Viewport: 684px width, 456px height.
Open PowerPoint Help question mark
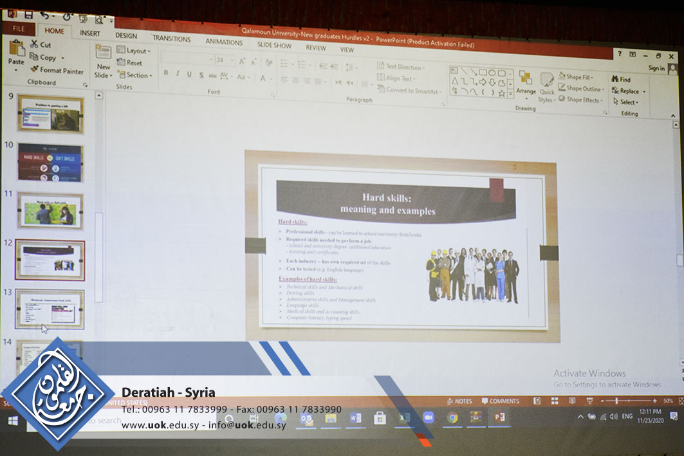pyautogui.click(x=619, y=53)
